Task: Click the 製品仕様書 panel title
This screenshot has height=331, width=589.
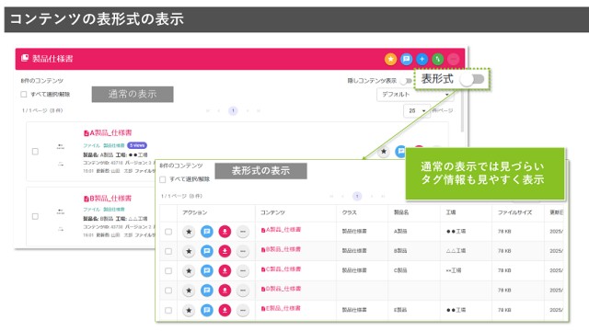Action: tap(52, 59)
